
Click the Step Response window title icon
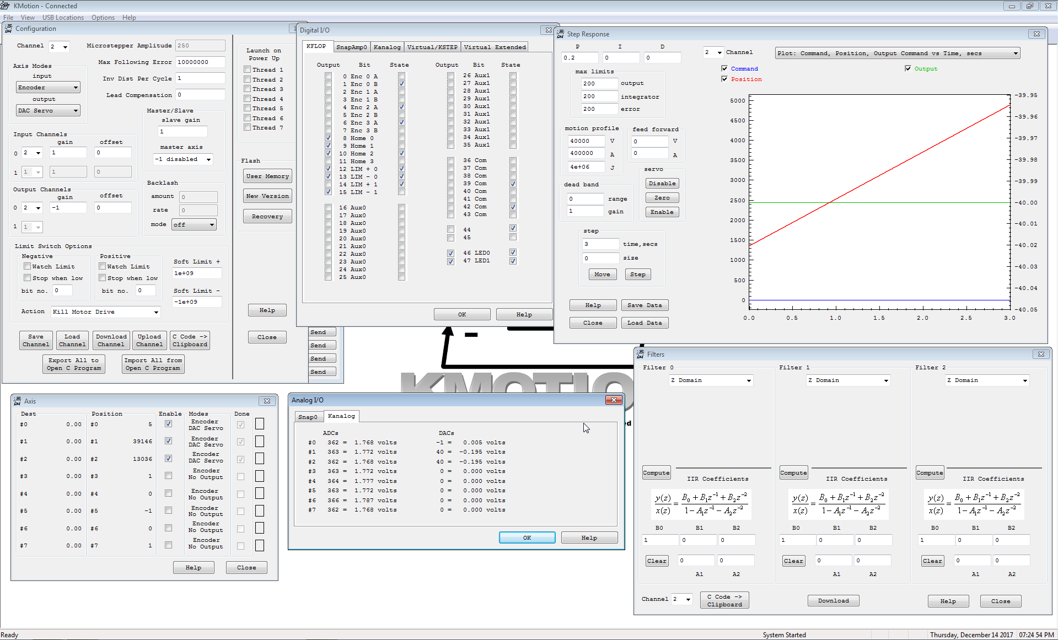[x=560, y=34]
